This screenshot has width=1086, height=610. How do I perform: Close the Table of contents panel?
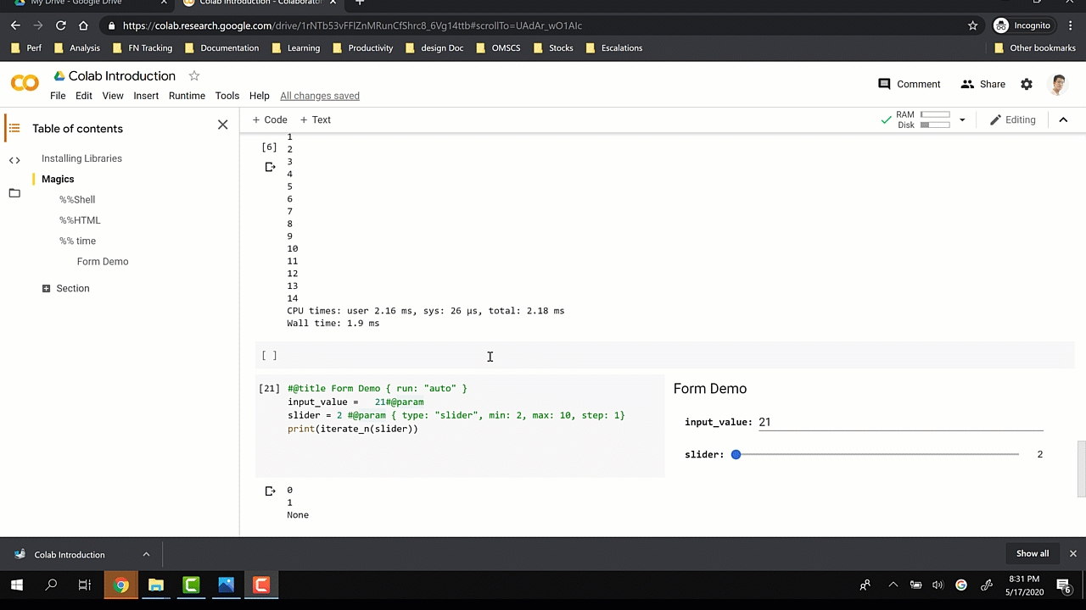(222, 125)
